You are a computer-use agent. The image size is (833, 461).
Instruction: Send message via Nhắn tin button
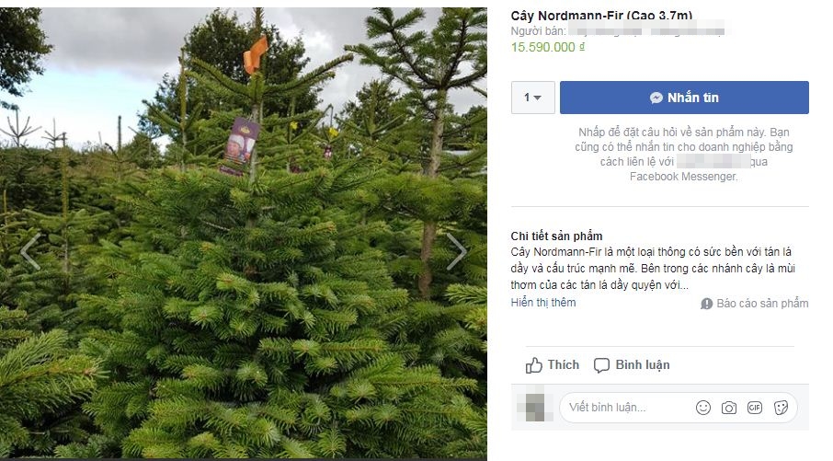[x=684, y=98]
